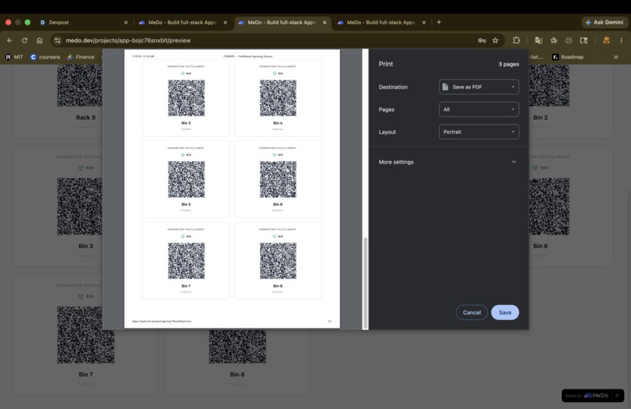
Task: Open the Layout dropdown set to Portrait
Action: (x=478, y=132)
